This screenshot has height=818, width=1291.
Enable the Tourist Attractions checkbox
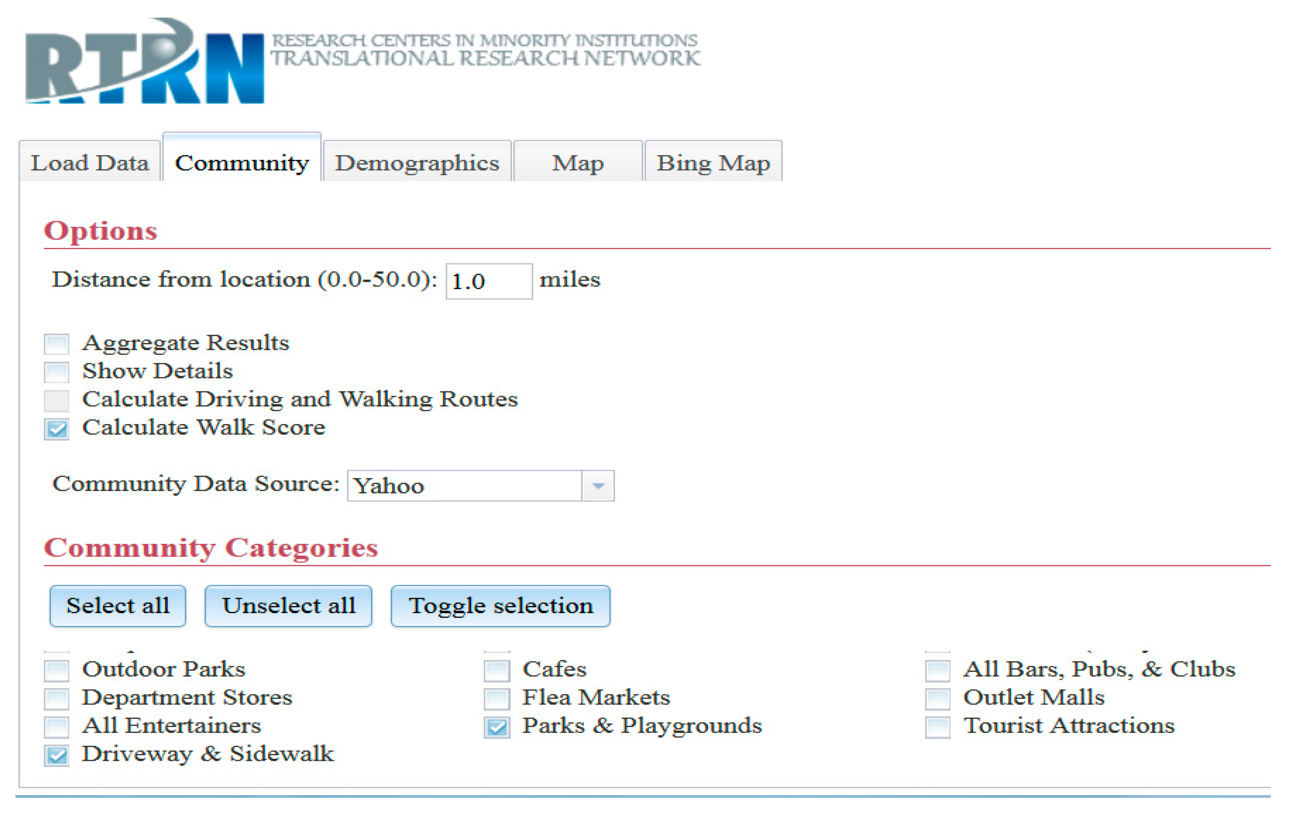pos(937,727)
